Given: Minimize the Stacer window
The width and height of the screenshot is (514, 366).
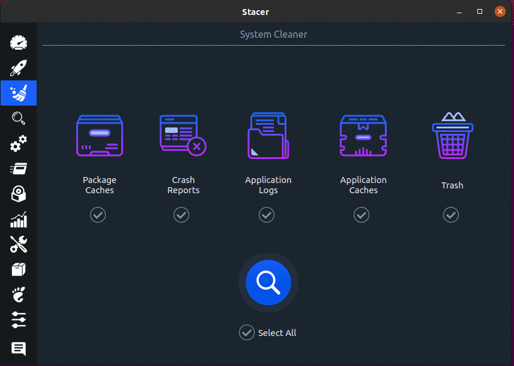Looking at the screenshot, I should click(x=459, y=12).
